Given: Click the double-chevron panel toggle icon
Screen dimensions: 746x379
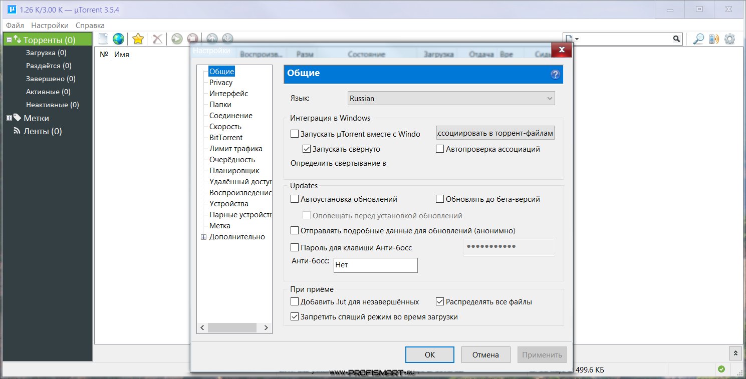Looking at the screenshot, I should point(735,353).
